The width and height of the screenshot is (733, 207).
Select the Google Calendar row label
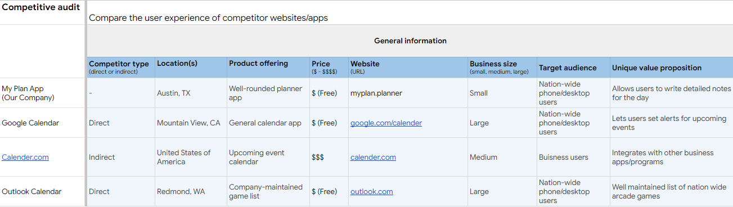(42, 123)
